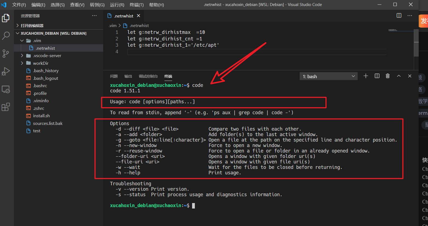
Task: Open the 转到(G) menu
Action: point(97,5)
